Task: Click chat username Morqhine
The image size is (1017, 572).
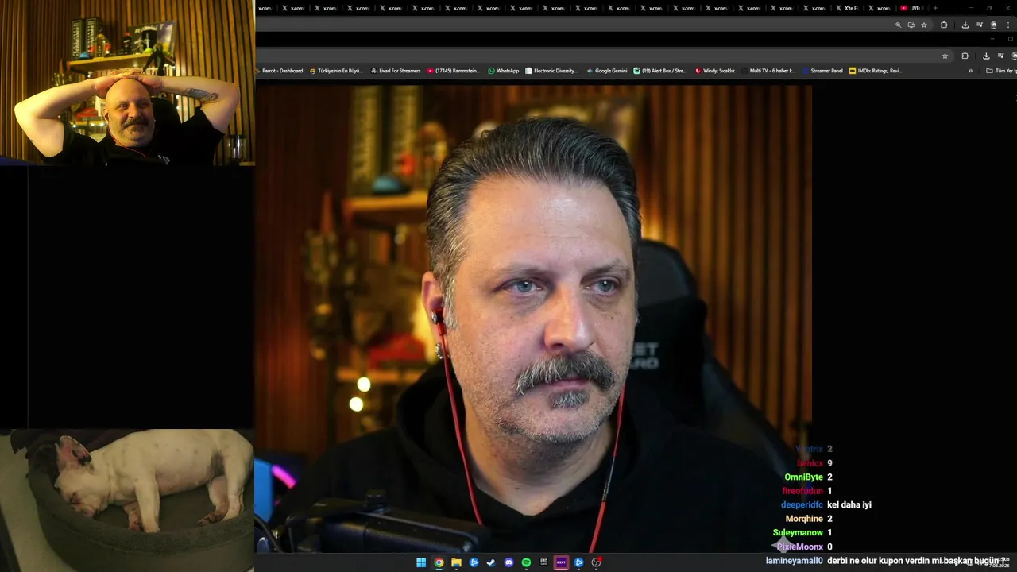Action: click(804, 519)
